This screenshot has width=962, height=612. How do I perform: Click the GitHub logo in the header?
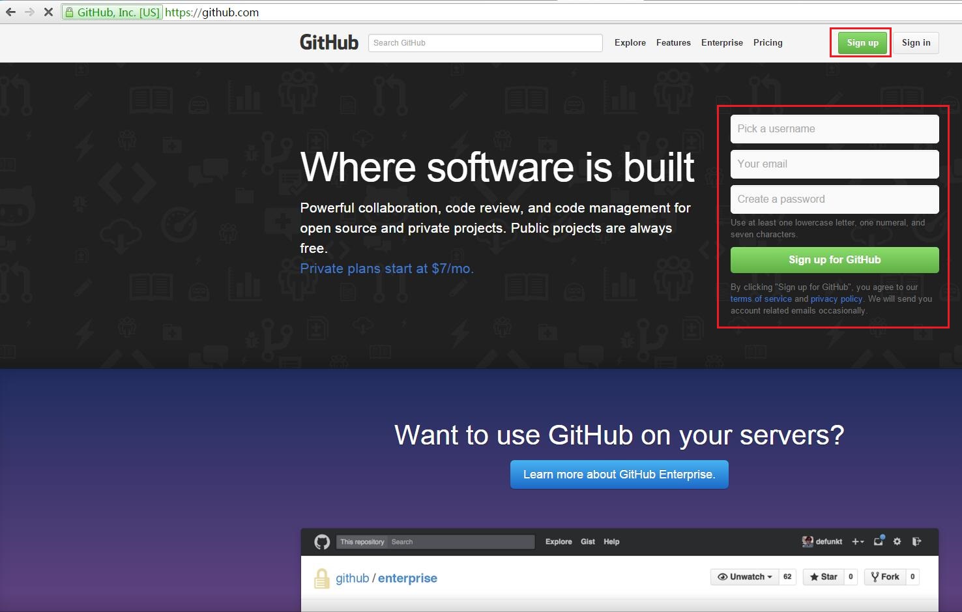click(x=329, y=42)
